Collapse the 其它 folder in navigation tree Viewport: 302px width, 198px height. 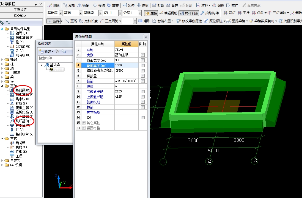[2, 138]
